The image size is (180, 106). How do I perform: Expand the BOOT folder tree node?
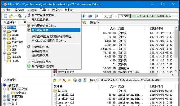[x=4, y=31]
